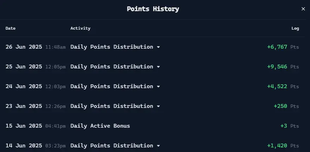
Task: Click the +250 Pts log value
Action: coord(286,107)
